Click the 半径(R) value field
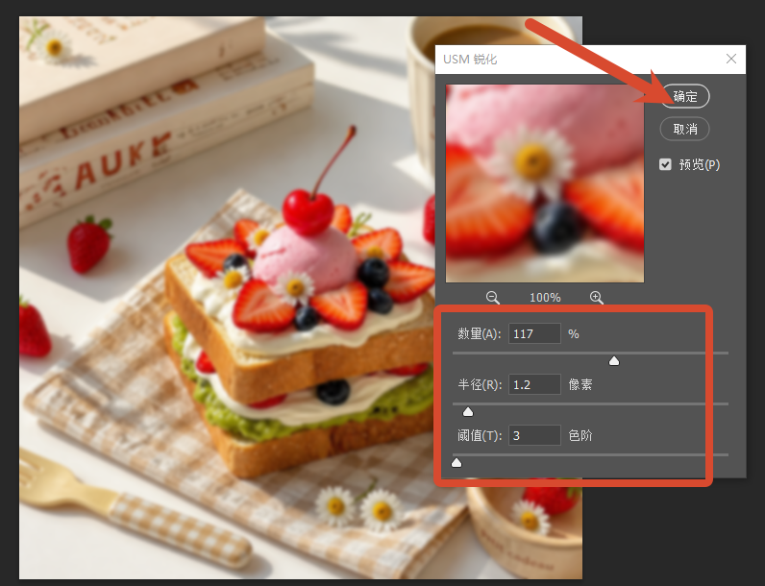This screenshot has width=765, height=586. pos(534,384)
